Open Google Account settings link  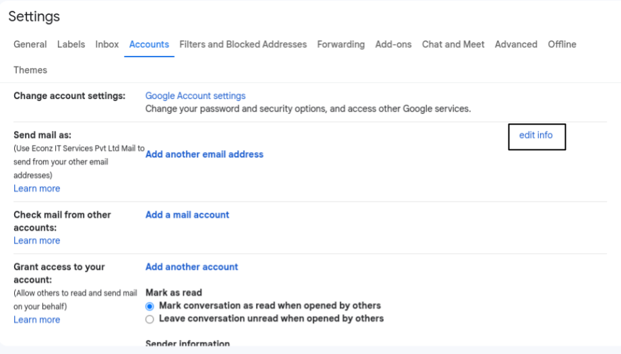pyautogui.click(x=195, y=96)
